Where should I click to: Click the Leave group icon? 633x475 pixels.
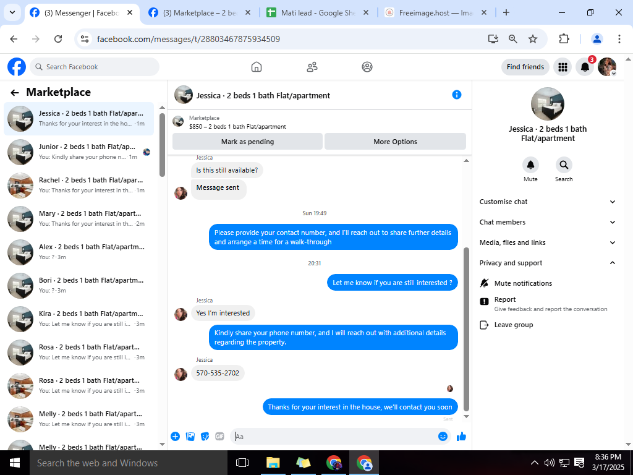[485, 325]
